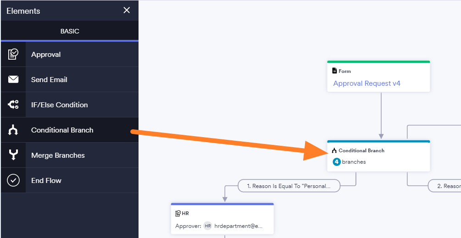
Task: Switch to the BASIC tab
Action: click(x=70, y=31)
